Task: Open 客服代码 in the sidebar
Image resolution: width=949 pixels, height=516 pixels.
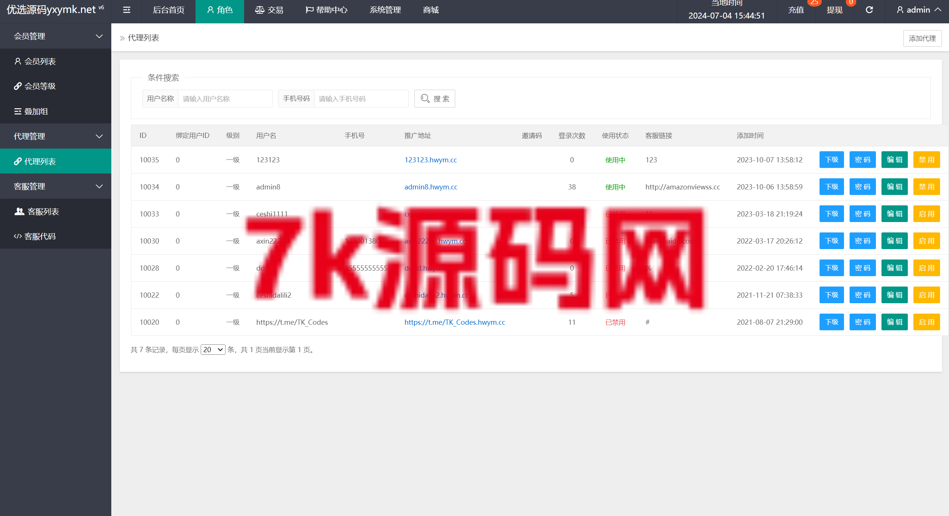Action: (56, 236)
